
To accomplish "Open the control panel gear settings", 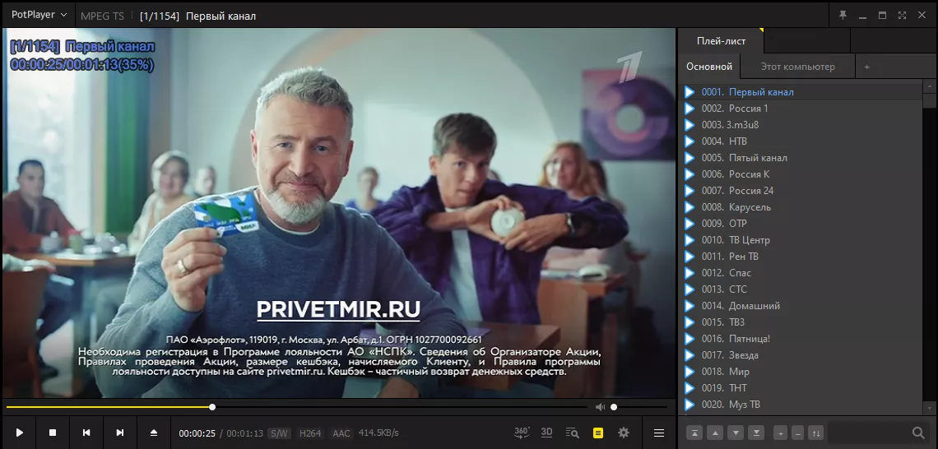I will [x=624, y=433].
